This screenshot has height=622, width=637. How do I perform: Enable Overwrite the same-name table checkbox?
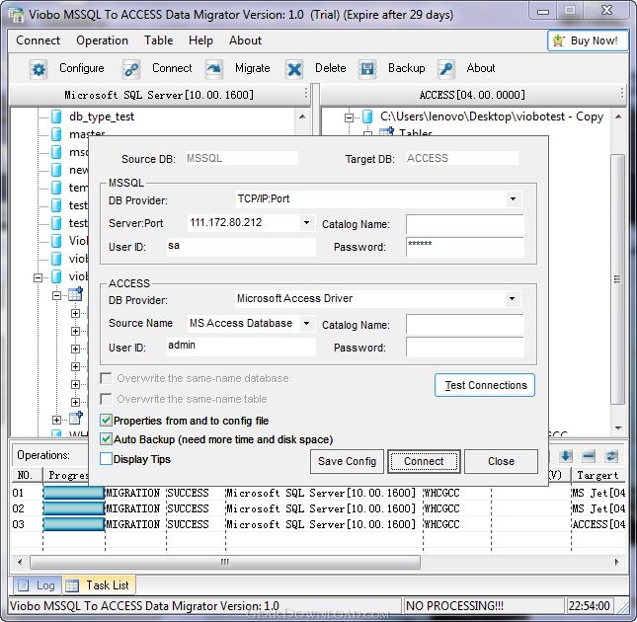coord(106,399)
